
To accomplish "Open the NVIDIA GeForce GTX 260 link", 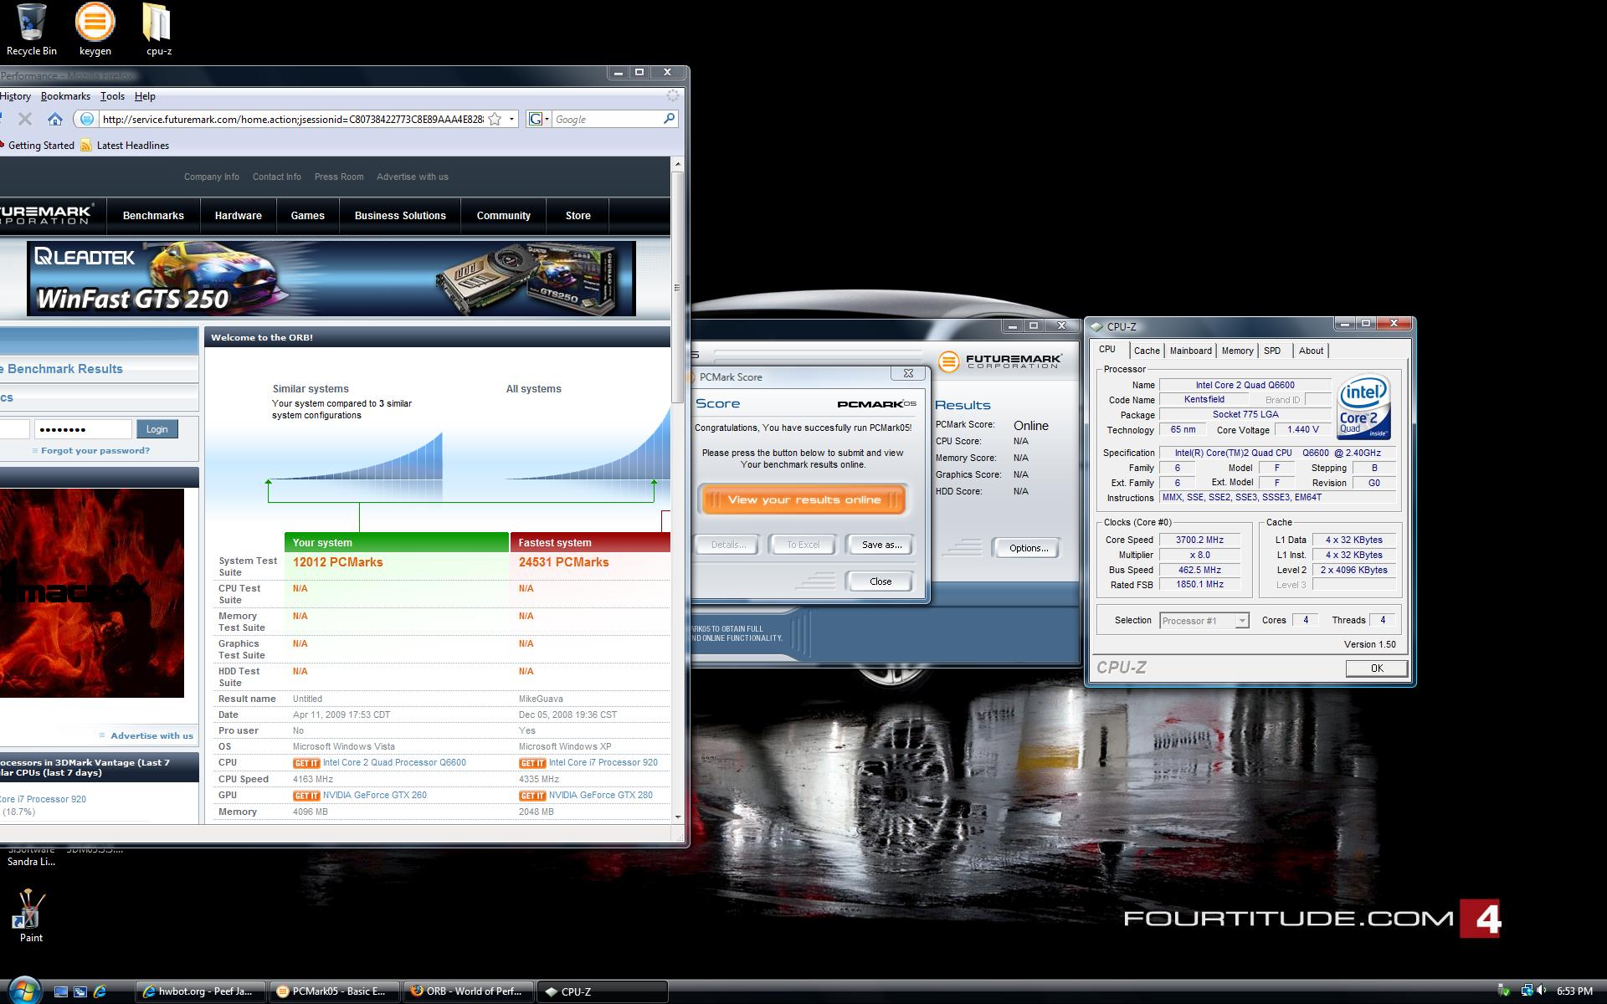I will 375,796.
